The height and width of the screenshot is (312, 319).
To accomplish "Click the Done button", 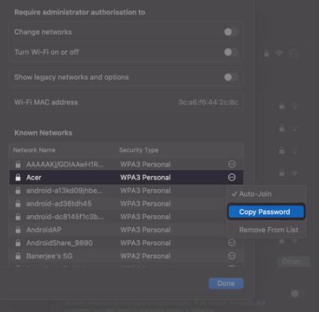I will tap(226, 283).
